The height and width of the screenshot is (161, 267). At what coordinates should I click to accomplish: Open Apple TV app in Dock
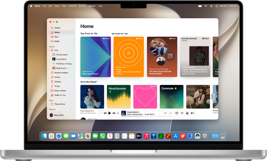click(139, 136)
